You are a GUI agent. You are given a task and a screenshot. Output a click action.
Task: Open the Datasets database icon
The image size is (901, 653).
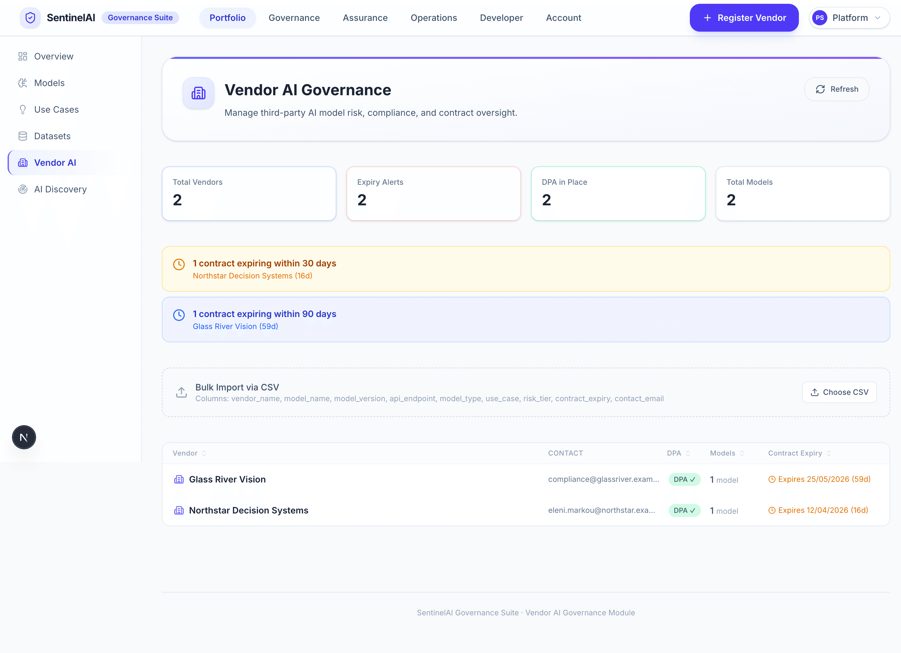pyautogui.click(x=23, y=135)
